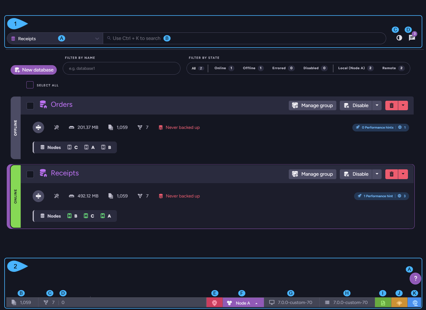Click the help question mark button
Image resolution: width=426 pixels, height=310 pixels.
tap(415, 278)
